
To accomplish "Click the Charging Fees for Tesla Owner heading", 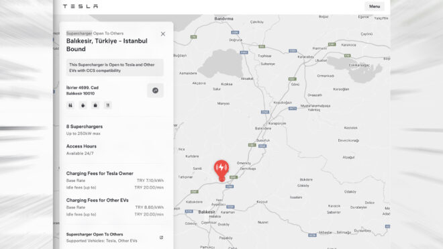I will coord(100,174).
